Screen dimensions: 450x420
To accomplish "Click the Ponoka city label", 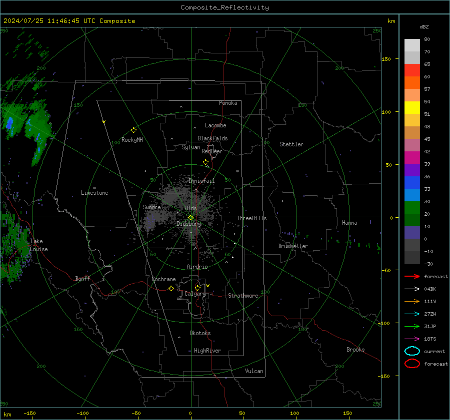I will (x=228, y=103).
